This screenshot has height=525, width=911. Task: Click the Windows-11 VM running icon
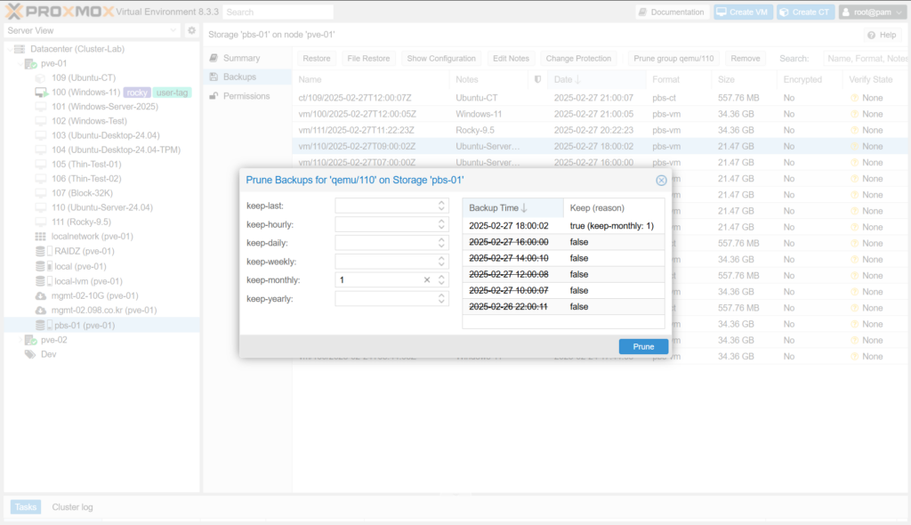pos(41,93)
